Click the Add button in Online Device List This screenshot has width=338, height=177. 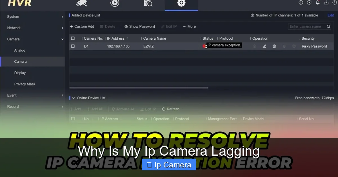click(x=75, y=109)
